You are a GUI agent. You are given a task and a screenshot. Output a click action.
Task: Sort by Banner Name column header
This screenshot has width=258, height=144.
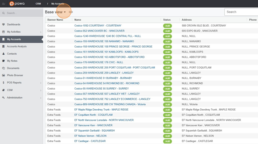[x=55, y=20]
